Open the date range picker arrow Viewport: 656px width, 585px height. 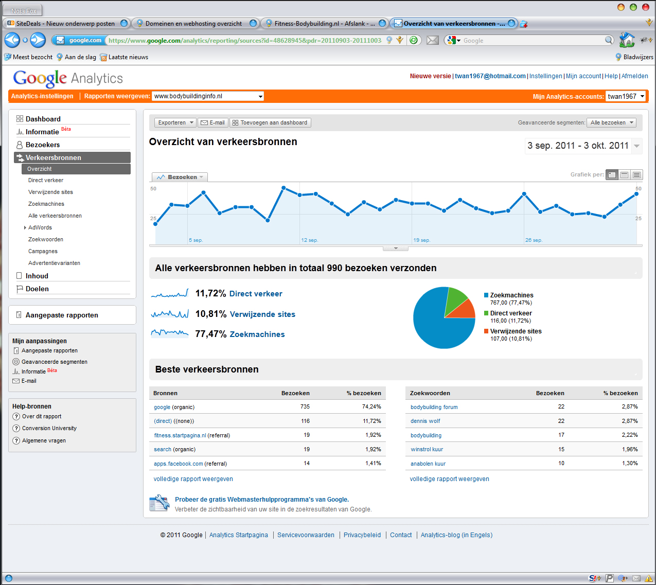pos(637,146)
